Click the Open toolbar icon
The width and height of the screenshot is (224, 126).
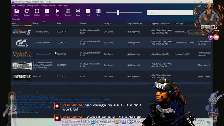point(16,13)
